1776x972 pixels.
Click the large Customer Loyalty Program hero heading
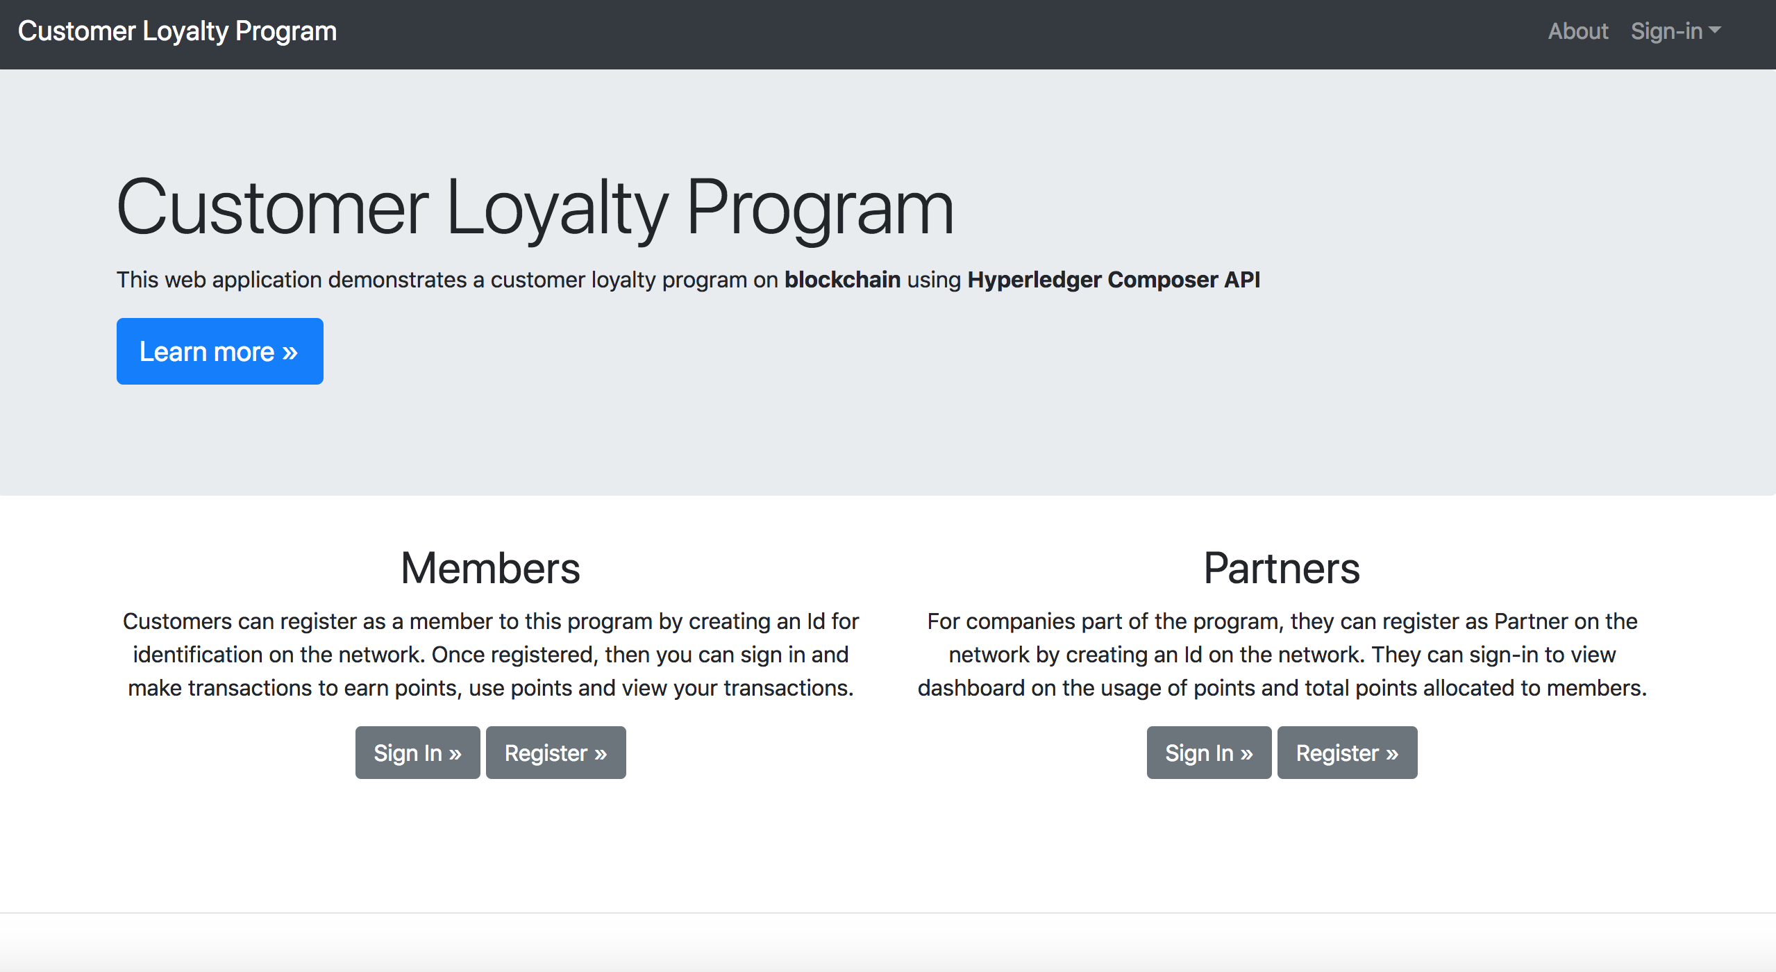(535, 208)
